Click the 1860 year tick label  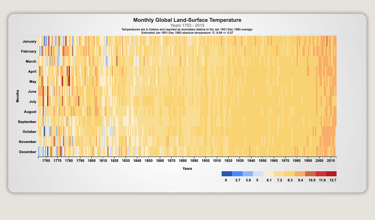160,161
